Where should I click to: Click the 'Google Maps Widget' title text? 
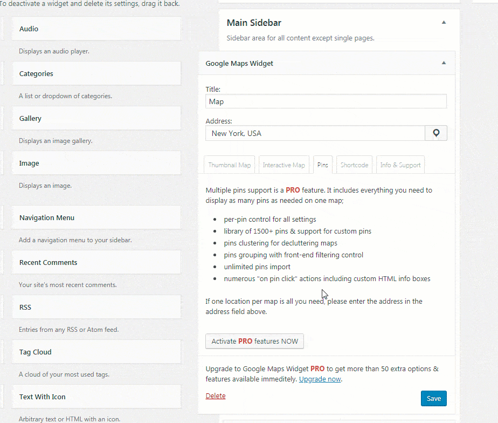coord(239,63)
